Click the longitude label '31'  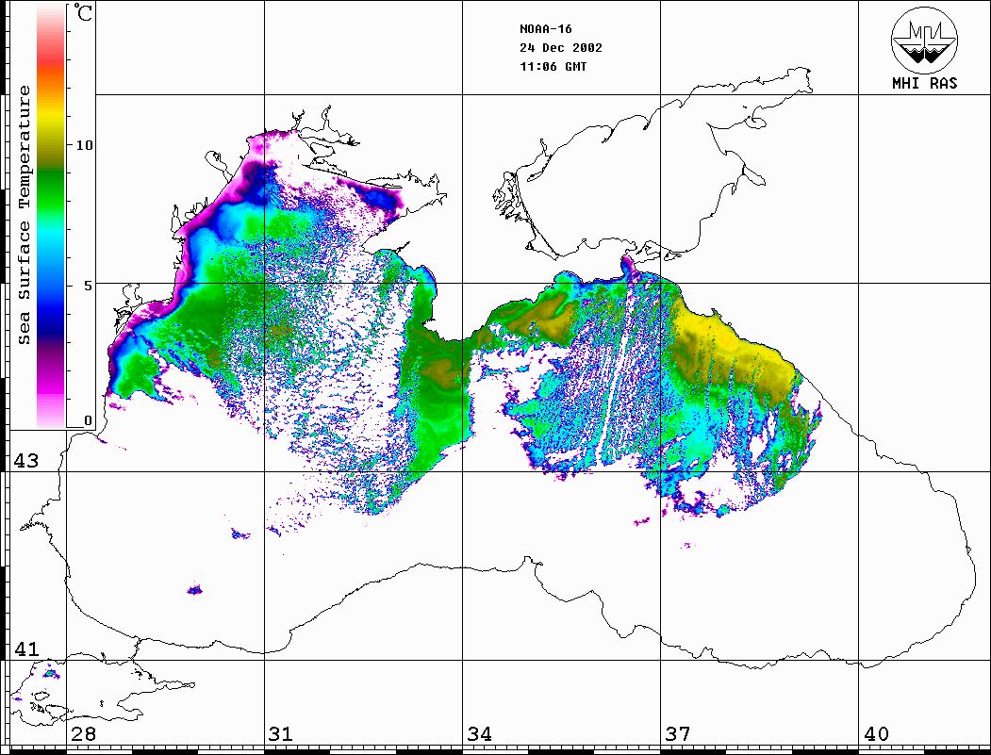point(281,733)
